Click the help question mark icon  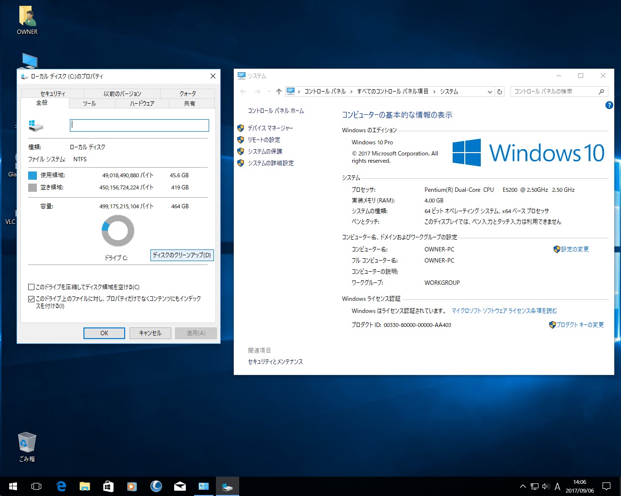tap(609, 105)
